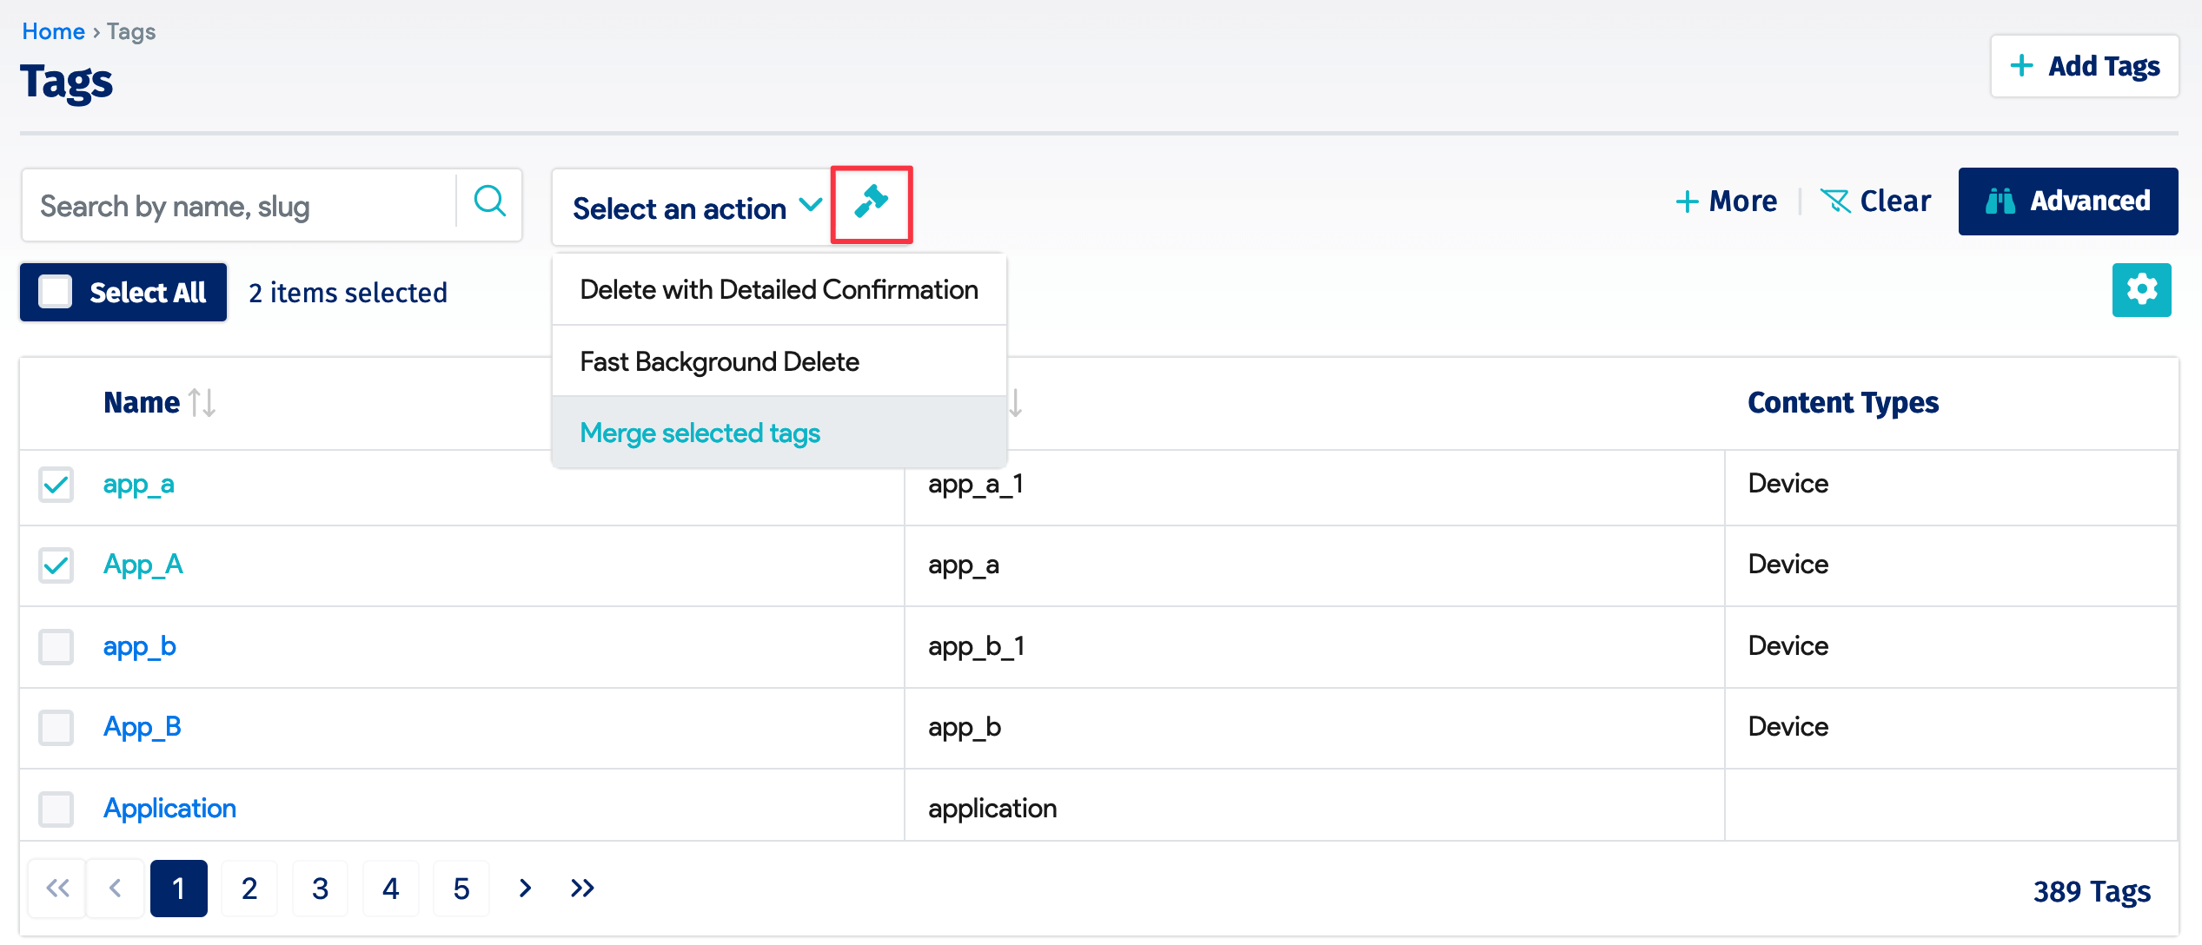Toggle the Select All checkbox
Image resolution: width=2202 pixels, height=945 pixels.
[56, 293]
